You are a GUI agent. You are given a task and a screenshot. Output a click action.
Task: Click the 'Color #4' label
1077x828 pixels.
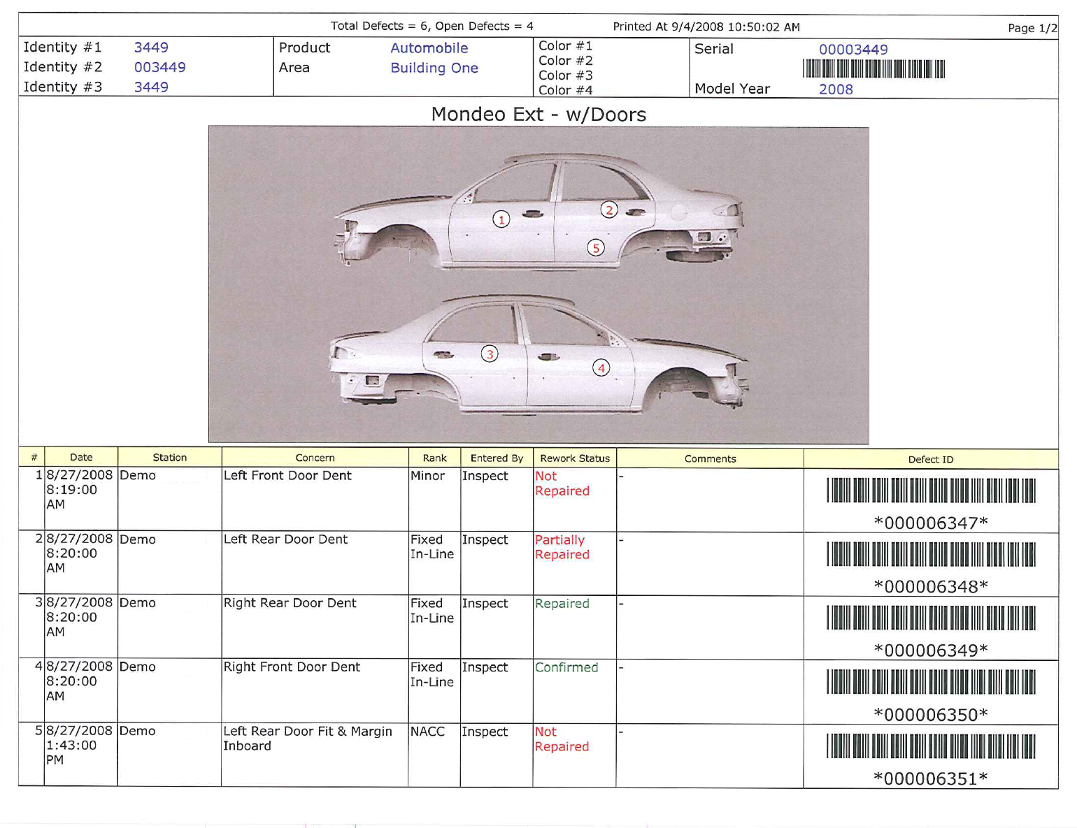pos(565,90)
